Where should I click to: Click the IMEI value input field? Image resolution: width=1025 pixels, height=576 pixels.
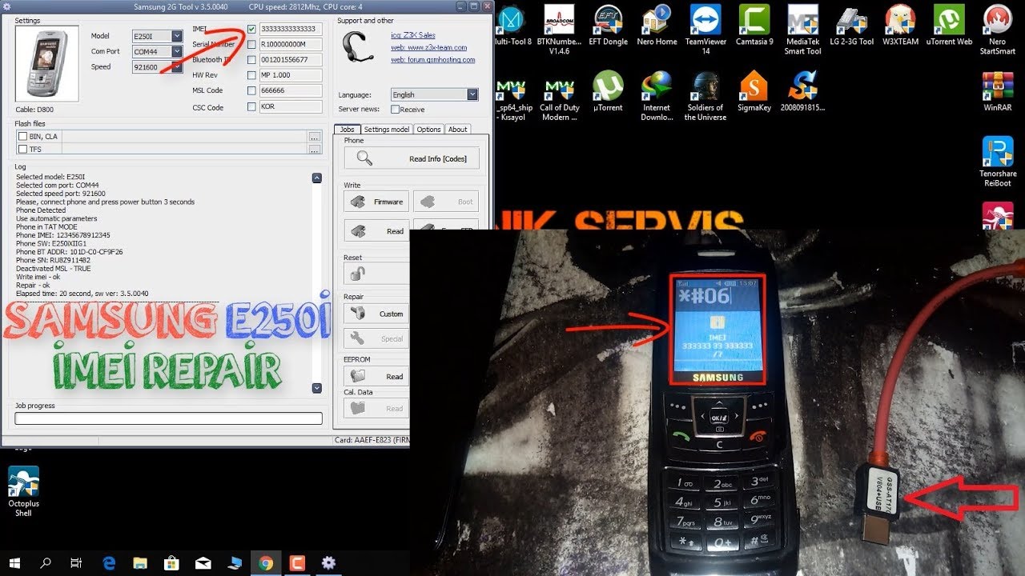click(291, 29)
